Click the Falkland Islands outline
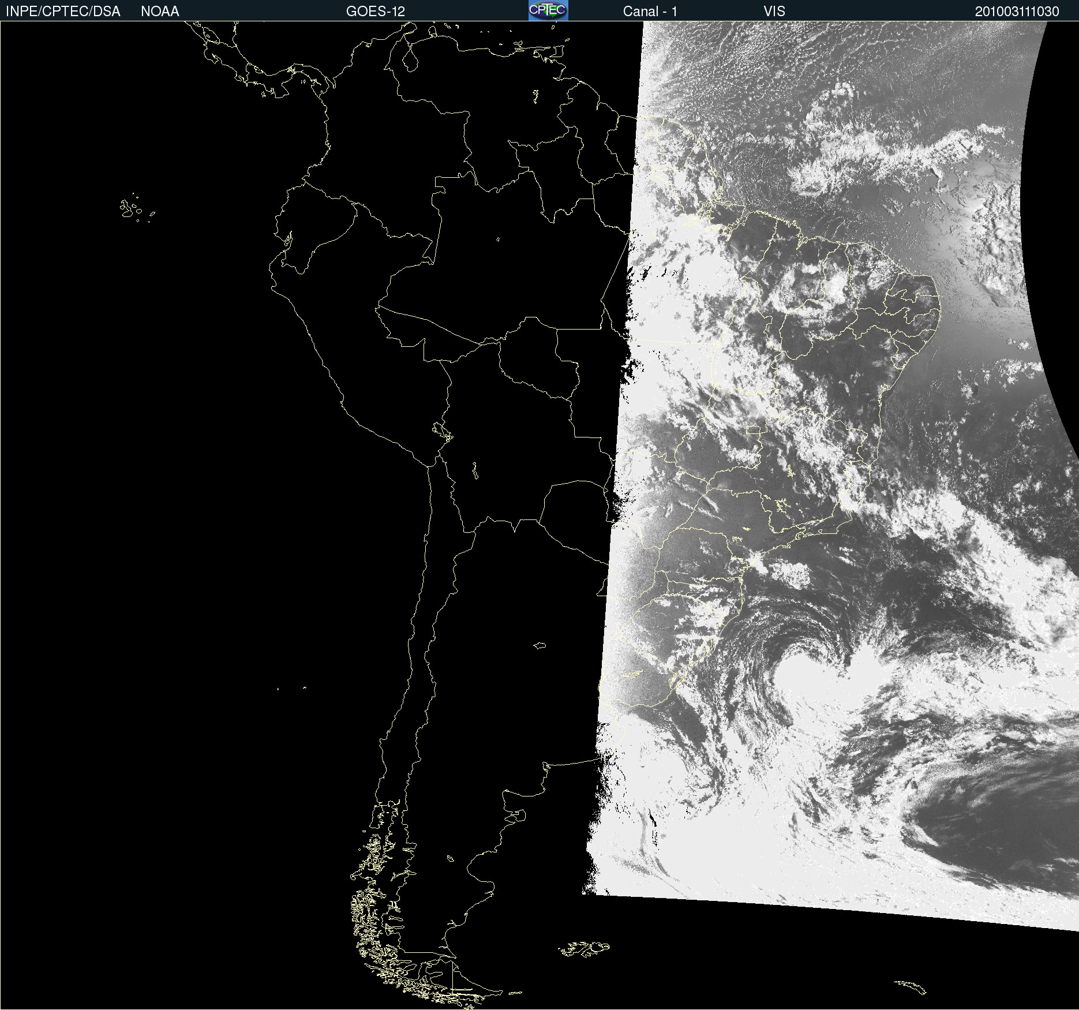This screenshot has height=1010, width=1079. pyautogui.click(x=584, y=948)
